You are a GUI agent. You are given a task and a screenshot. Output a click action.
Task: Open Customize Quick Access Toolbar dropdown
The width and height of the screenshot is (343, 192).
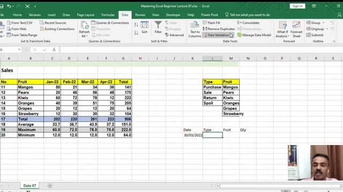35,6
